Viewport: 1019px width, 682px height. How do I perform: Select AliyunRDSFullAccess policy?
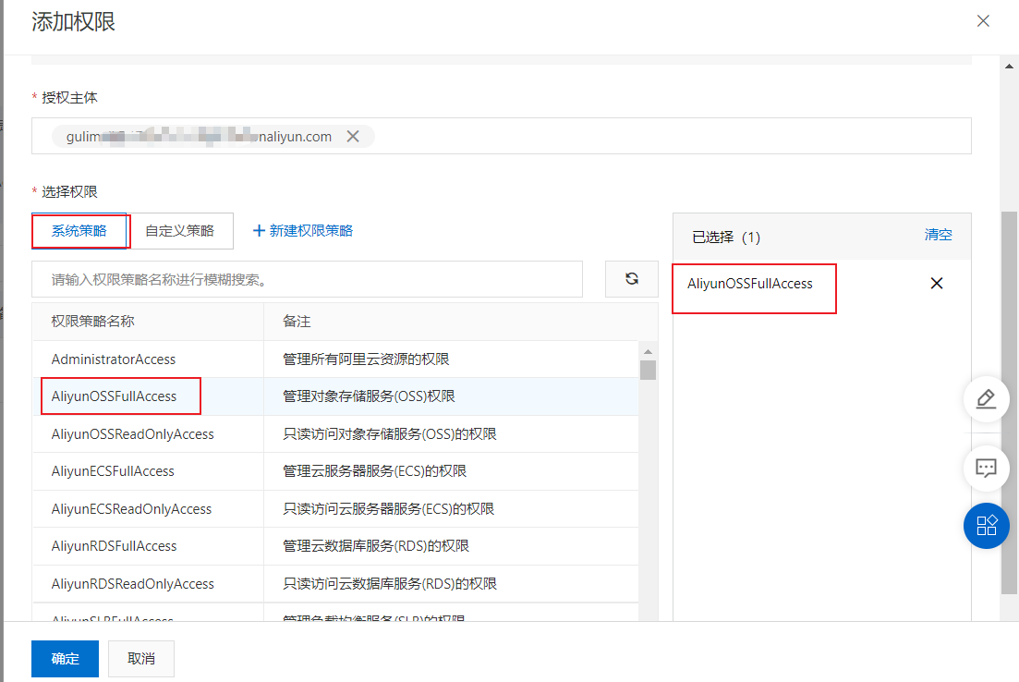(114, 546)
